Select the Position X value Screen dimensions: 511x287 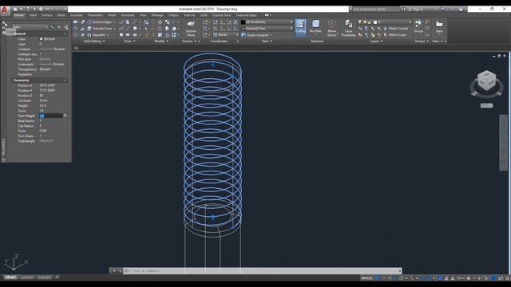point(47,85)
